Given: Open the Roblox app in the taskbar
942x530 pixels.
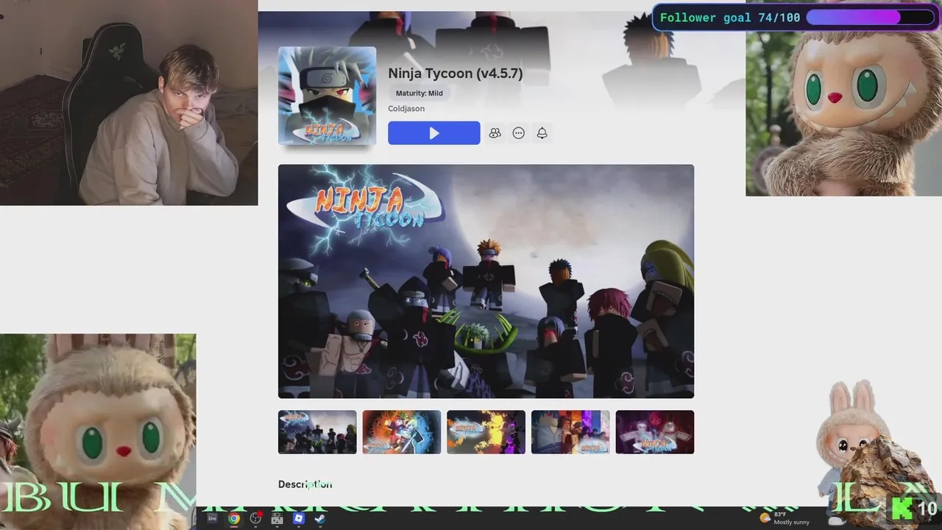Looking at the screenshot, I should [x=298, y=518].
